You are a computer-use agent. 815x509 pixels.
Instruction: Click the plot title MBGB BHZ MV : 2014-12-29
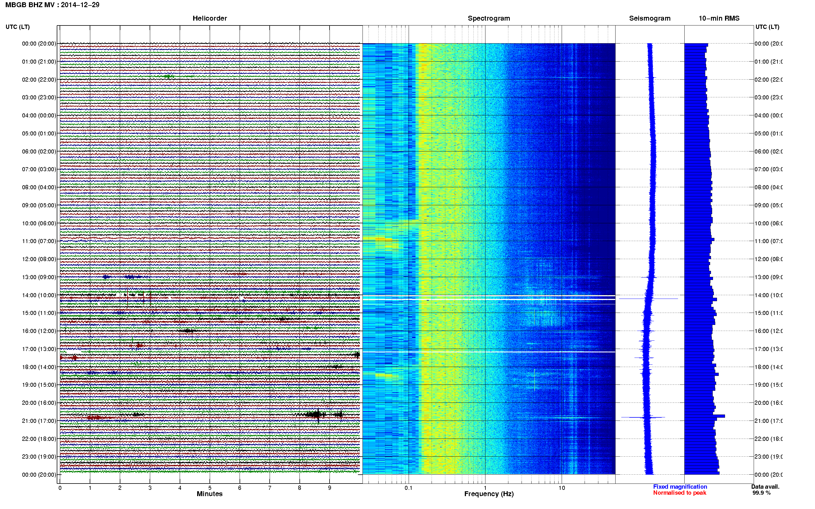[x=52, y=5]
